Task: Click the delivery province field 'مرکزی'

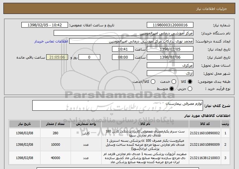Action: coord(170,65)
